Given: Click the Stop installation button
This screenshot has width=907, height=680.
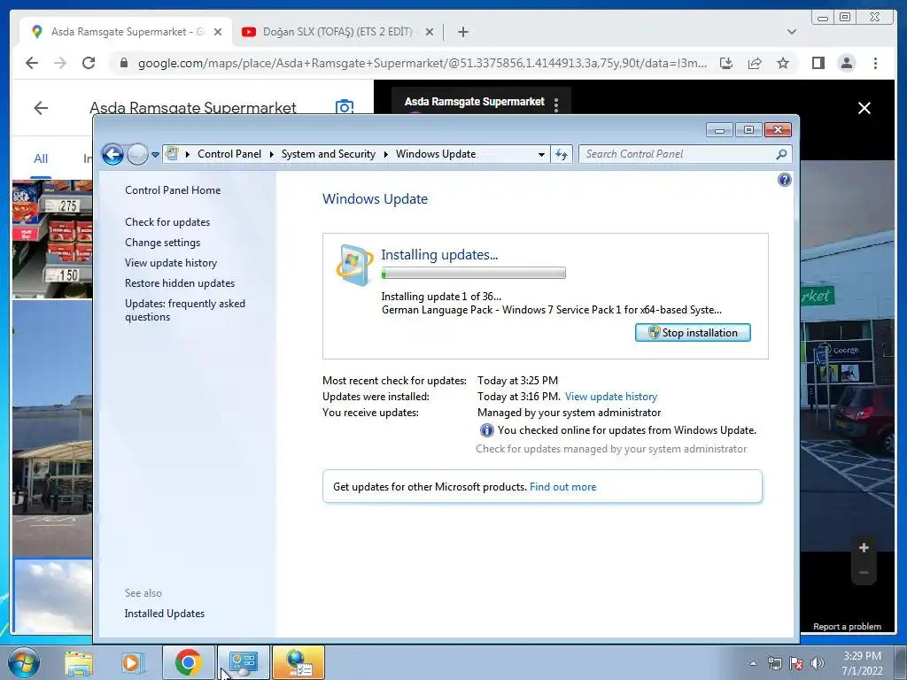Looking at the screenshot, I should click(693, 333).
